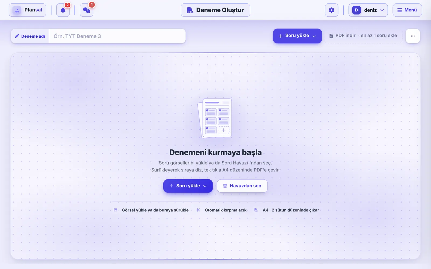This screenshot has width=431, height=269.
Task: Click "A4 · 2 sütun düzeninde çıkar" text
Action: click(x=291, y=210)
